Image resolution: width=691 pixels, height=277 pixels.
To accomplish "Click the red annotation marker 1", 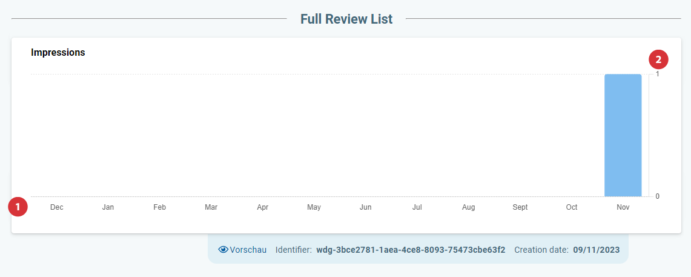I will [18, 207].
